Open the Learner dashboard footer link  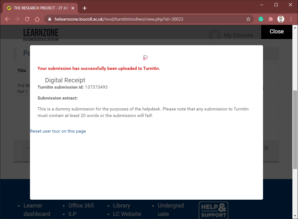point(37,210)
